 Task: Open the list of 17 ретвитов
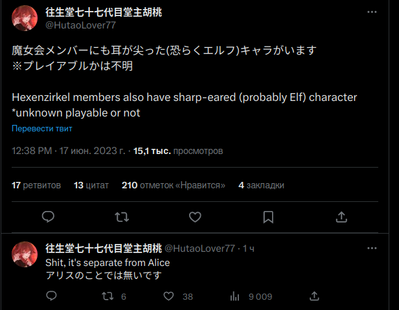[36, 185]
